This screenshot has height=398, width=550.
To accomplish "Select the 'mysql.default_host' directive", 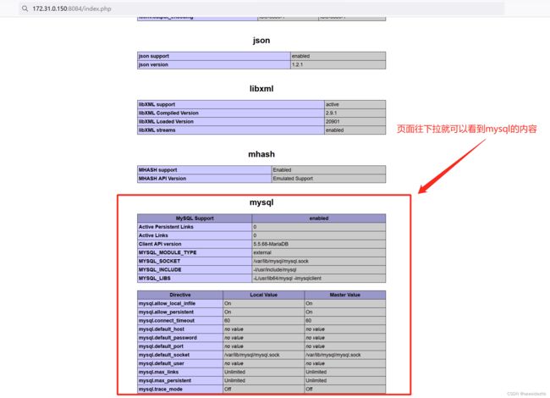I will click(180, 329).
